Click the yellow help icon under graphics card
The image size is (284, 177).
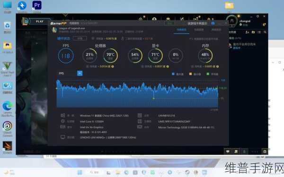(168, 67)
